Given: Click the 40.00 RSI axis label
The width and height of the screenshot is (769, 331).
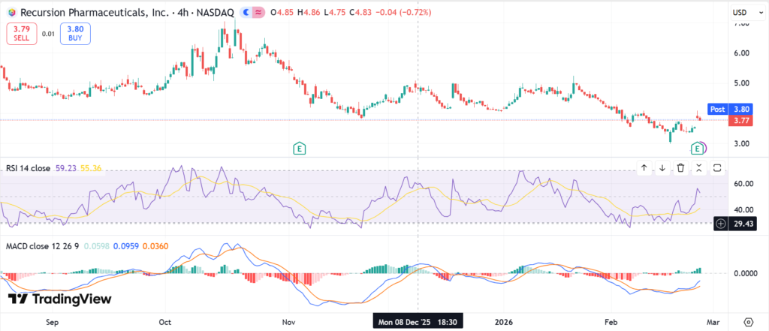Looking at the screenshot, I should [743, 210].
